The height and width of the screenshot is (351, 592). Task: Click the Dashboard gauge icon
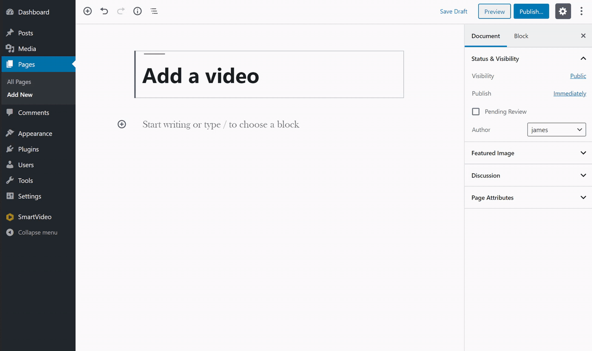coord(10,12)
